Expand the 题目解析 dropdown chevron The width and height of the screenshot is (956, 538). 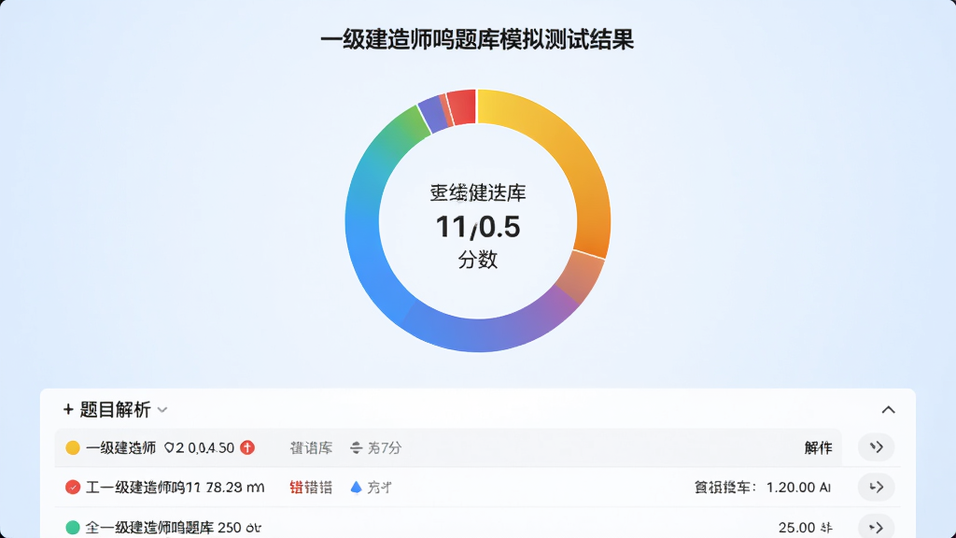pos(162,410)
